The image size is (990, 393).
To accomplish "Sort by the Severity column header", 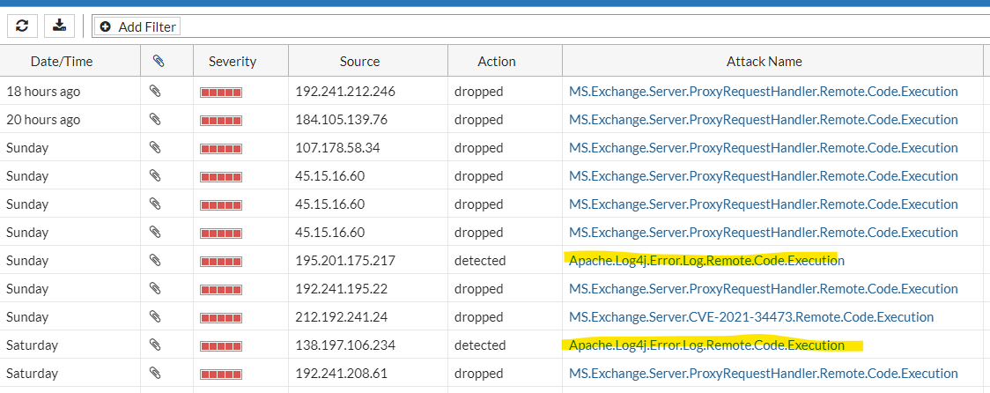I will pyautogui.click(x=232, y=61).
